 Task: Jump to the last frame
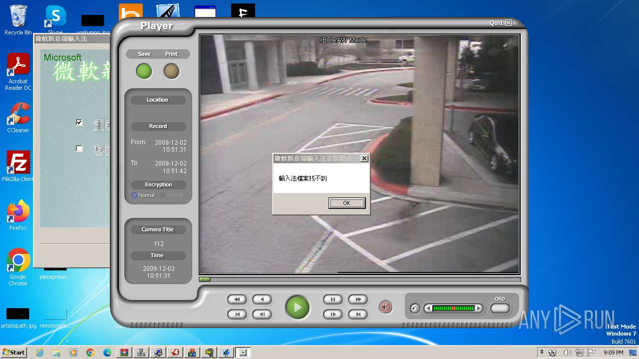tap(358, 315)
